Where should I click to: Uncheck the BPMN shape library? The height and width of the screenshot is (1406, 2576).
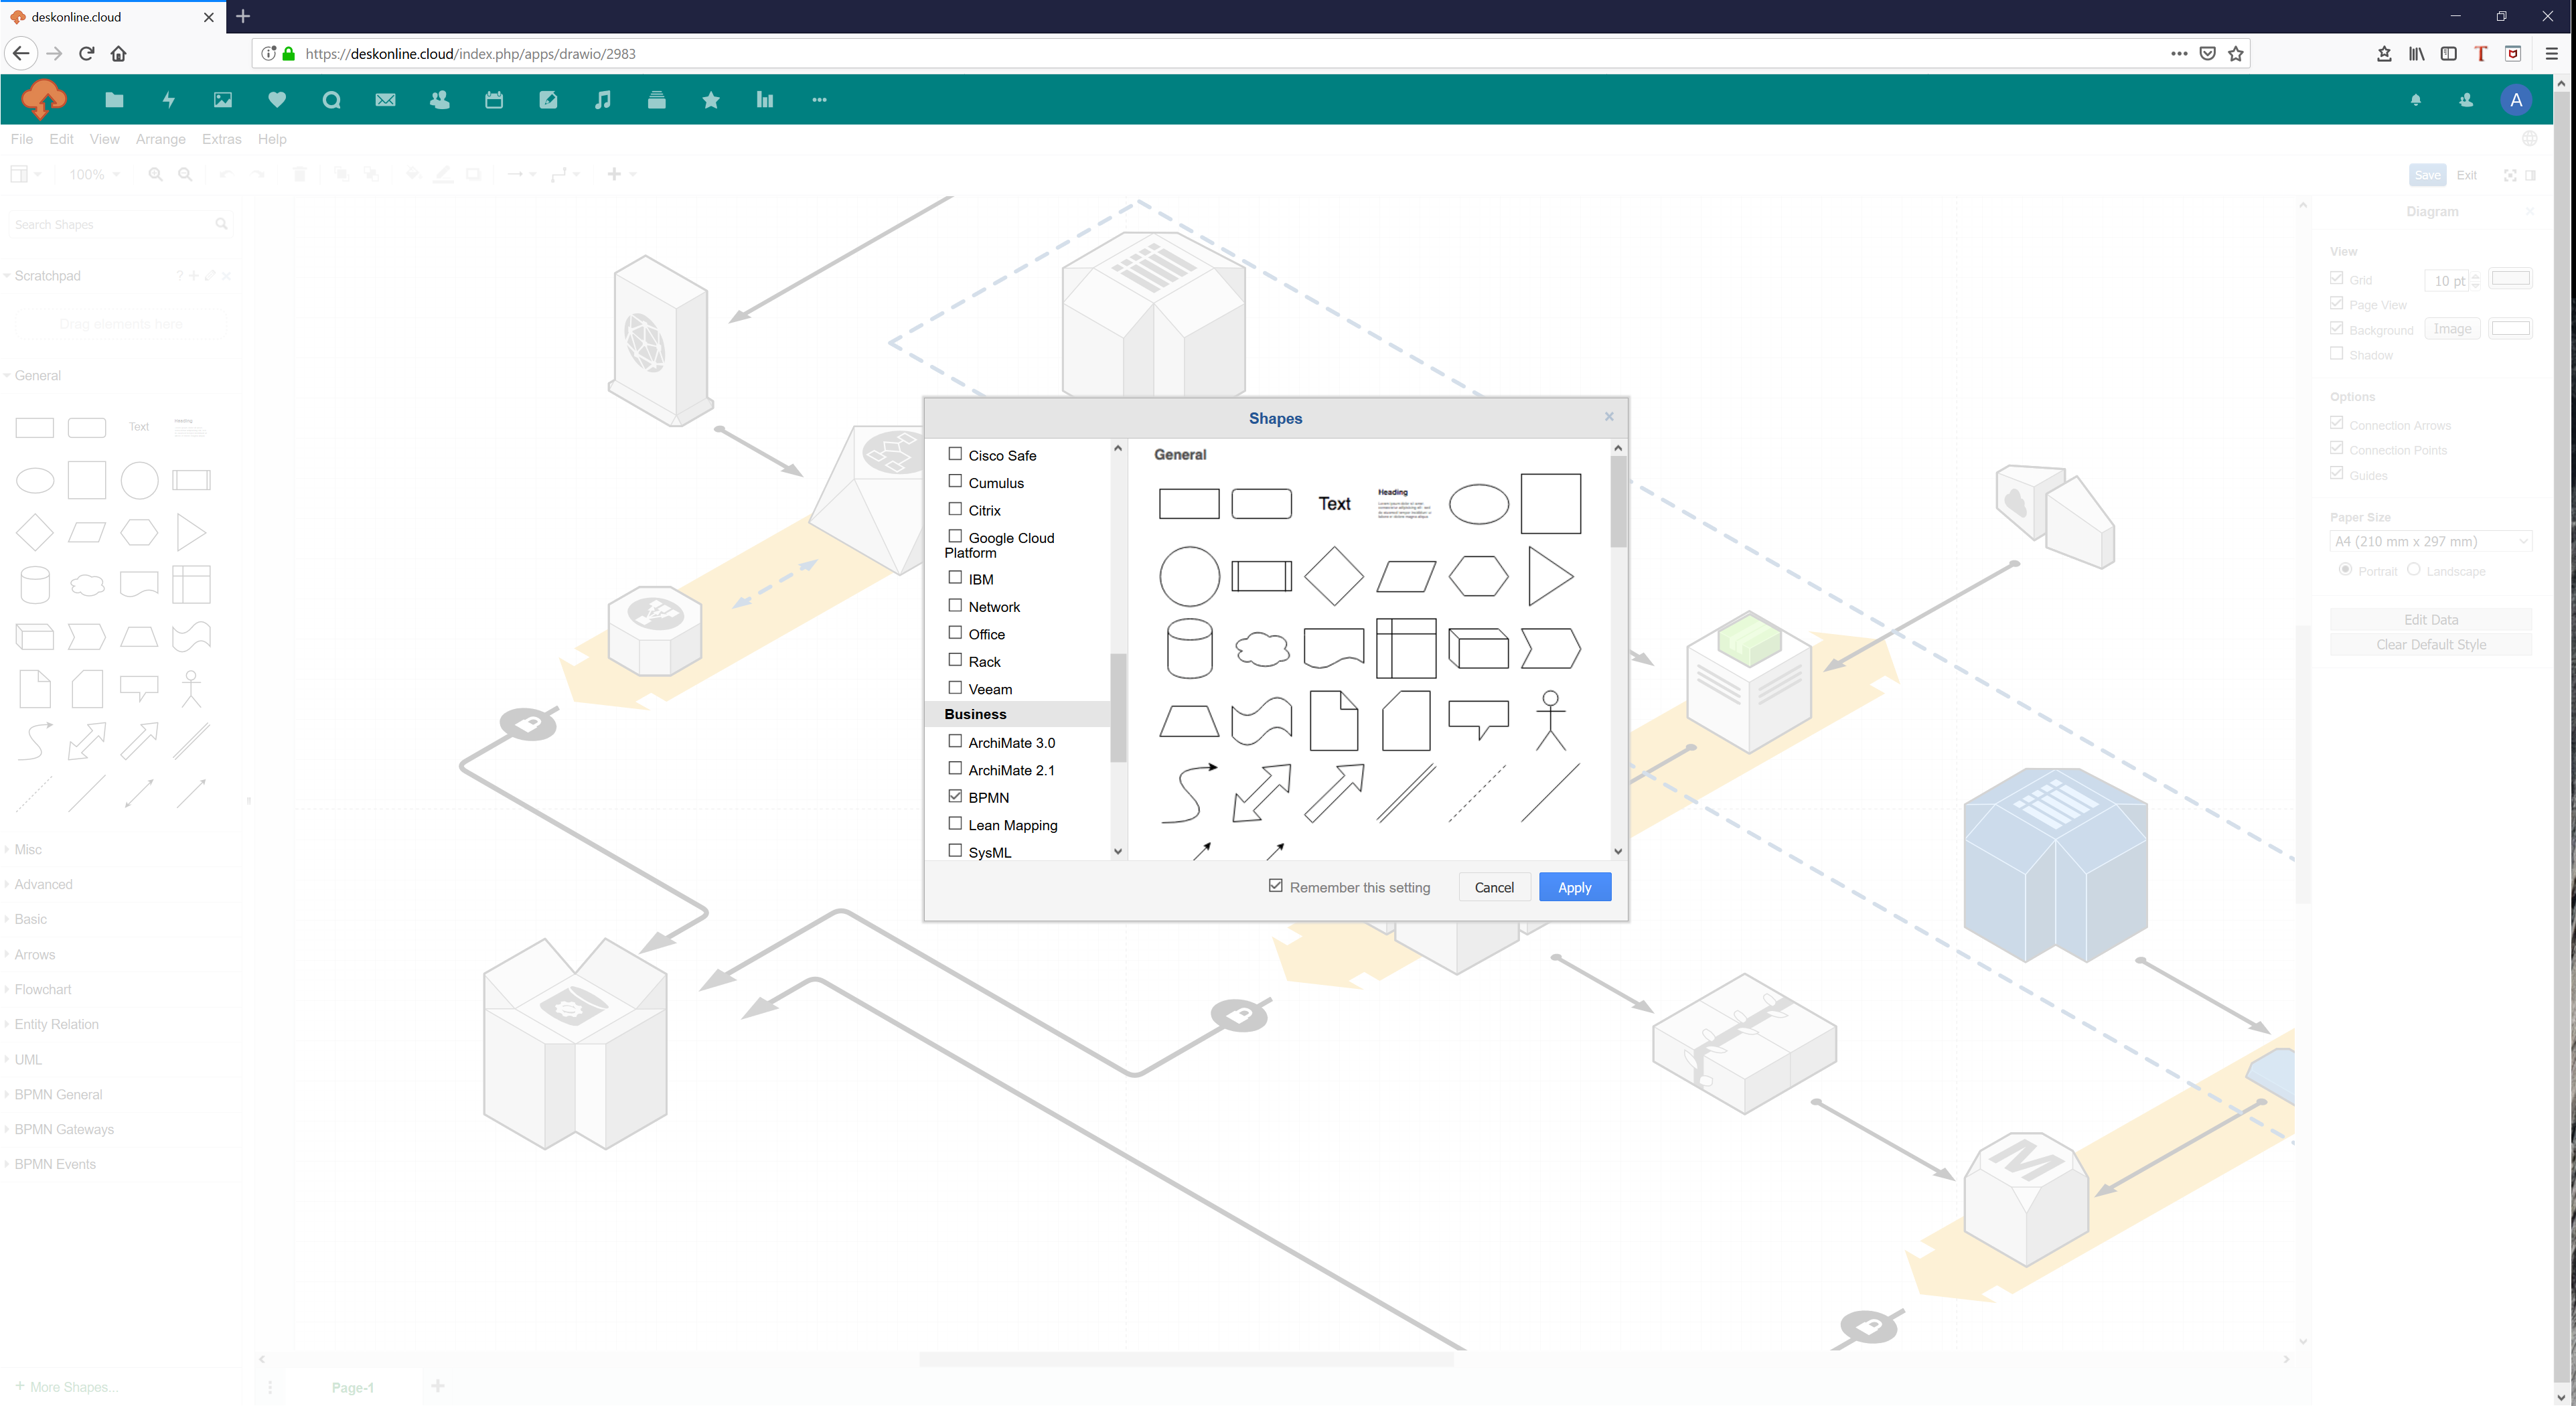pyautogui.click(x=955, y=796)
